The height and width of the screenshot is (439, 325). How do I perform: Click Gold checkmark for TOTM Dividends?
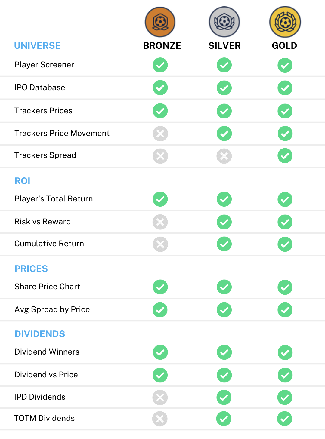(x=285, y=419)
